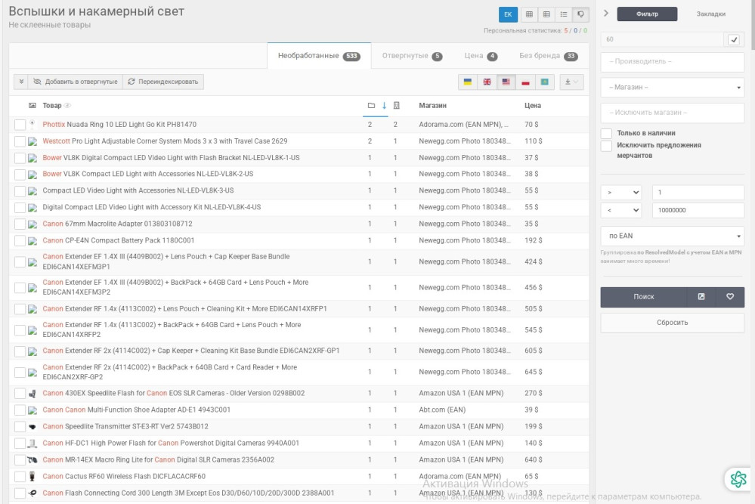Select the US flag language filter
This screenshot has height=504, width=755.
[506, 82]
